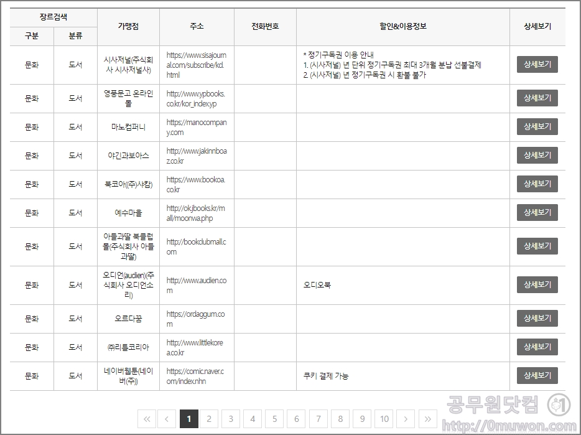Select merchant name ㈜리틀코리아

click(x=128, y=347)
